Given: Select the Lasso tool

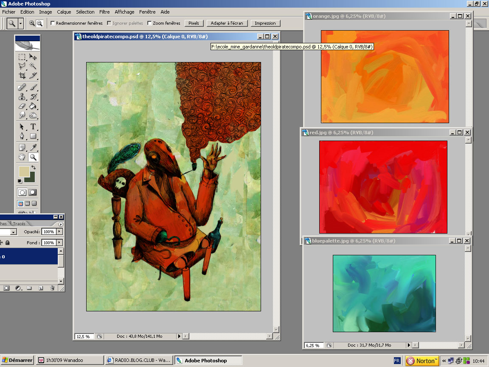Looking at the screenshot, I should [x=22, y=66].
